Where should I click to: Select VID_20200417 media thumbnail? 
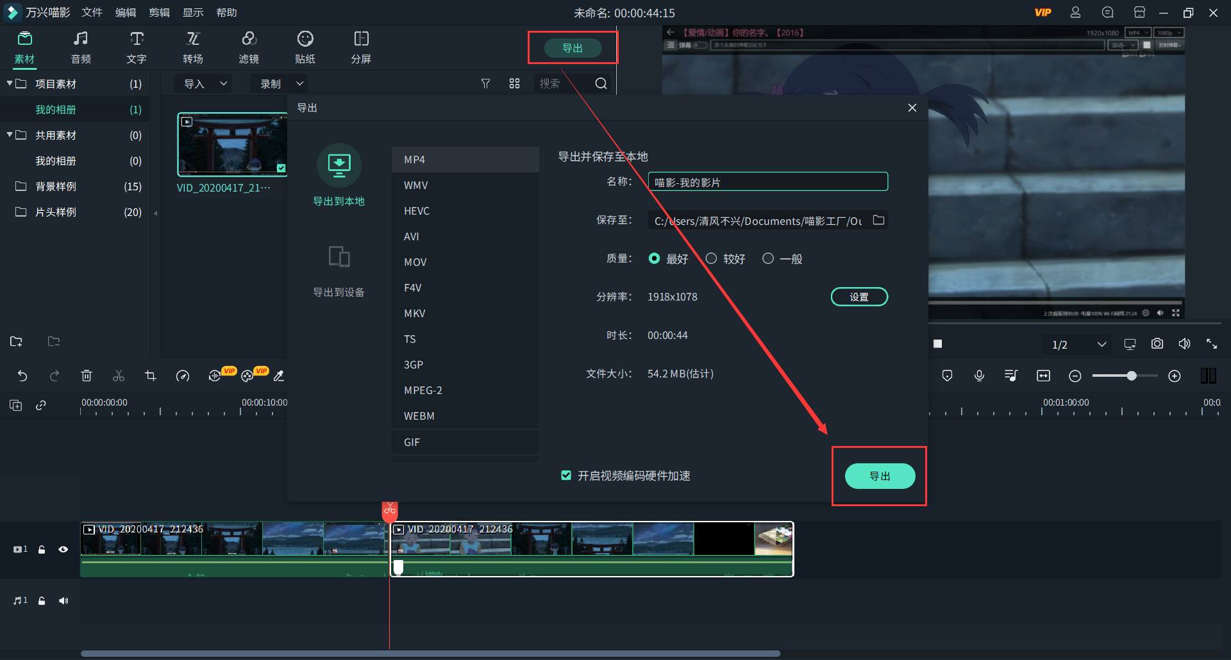(232, 145)
